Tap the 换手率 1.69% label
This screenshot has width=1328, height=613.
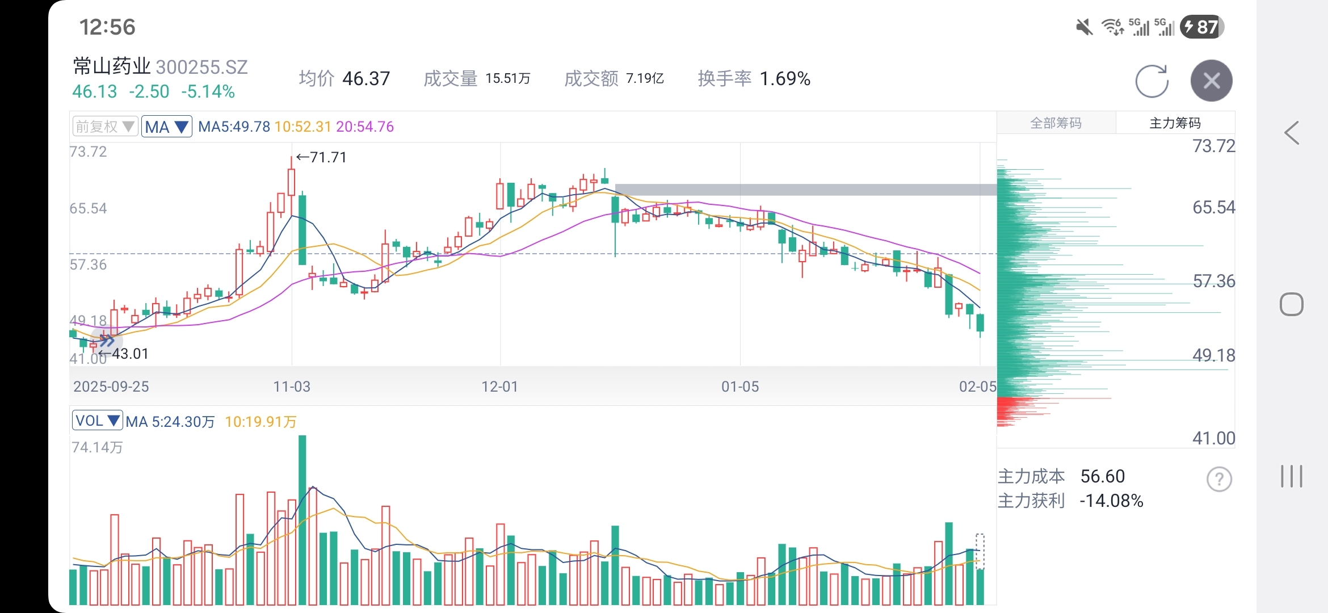(754, 78)
